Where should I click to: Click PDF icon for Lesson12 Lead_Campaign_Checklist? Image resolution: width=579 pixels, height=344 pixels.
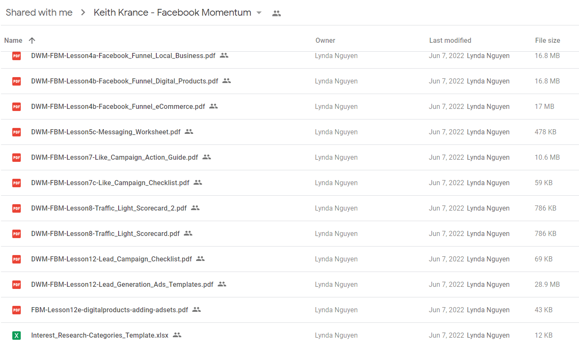(x=17, y=259)
